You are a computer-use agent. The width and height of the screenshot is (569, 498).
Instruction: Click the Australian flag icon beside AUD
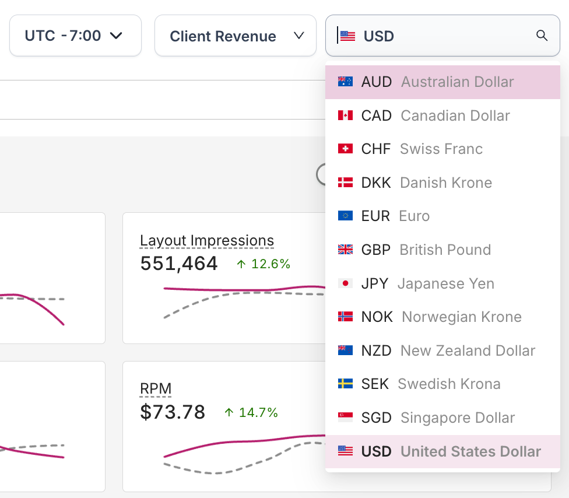(x=345, y=82)
